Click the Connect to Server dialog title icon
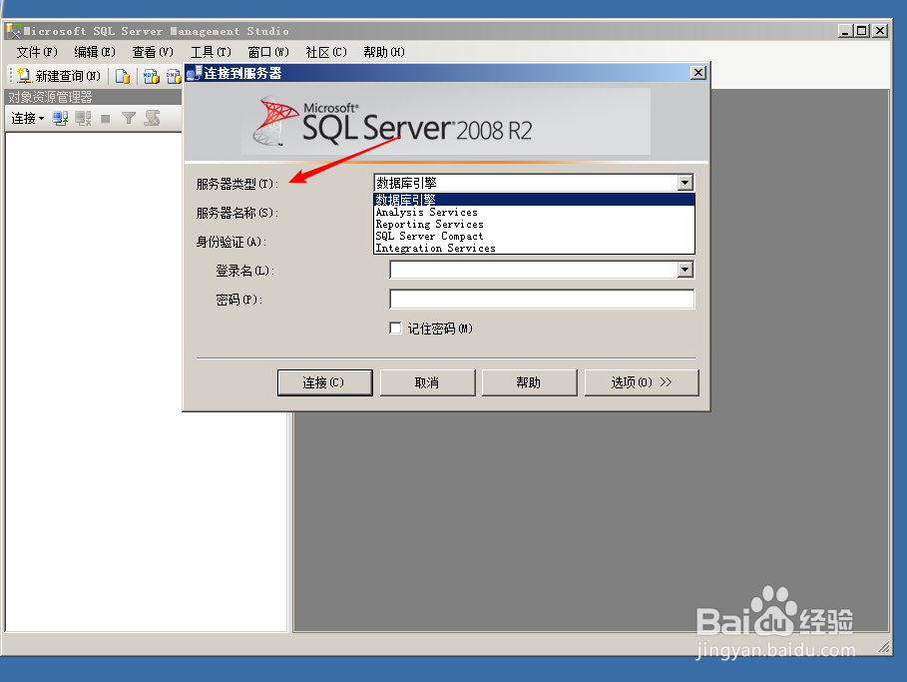This screenshot has width=907, height=682. tap(194, 73)
